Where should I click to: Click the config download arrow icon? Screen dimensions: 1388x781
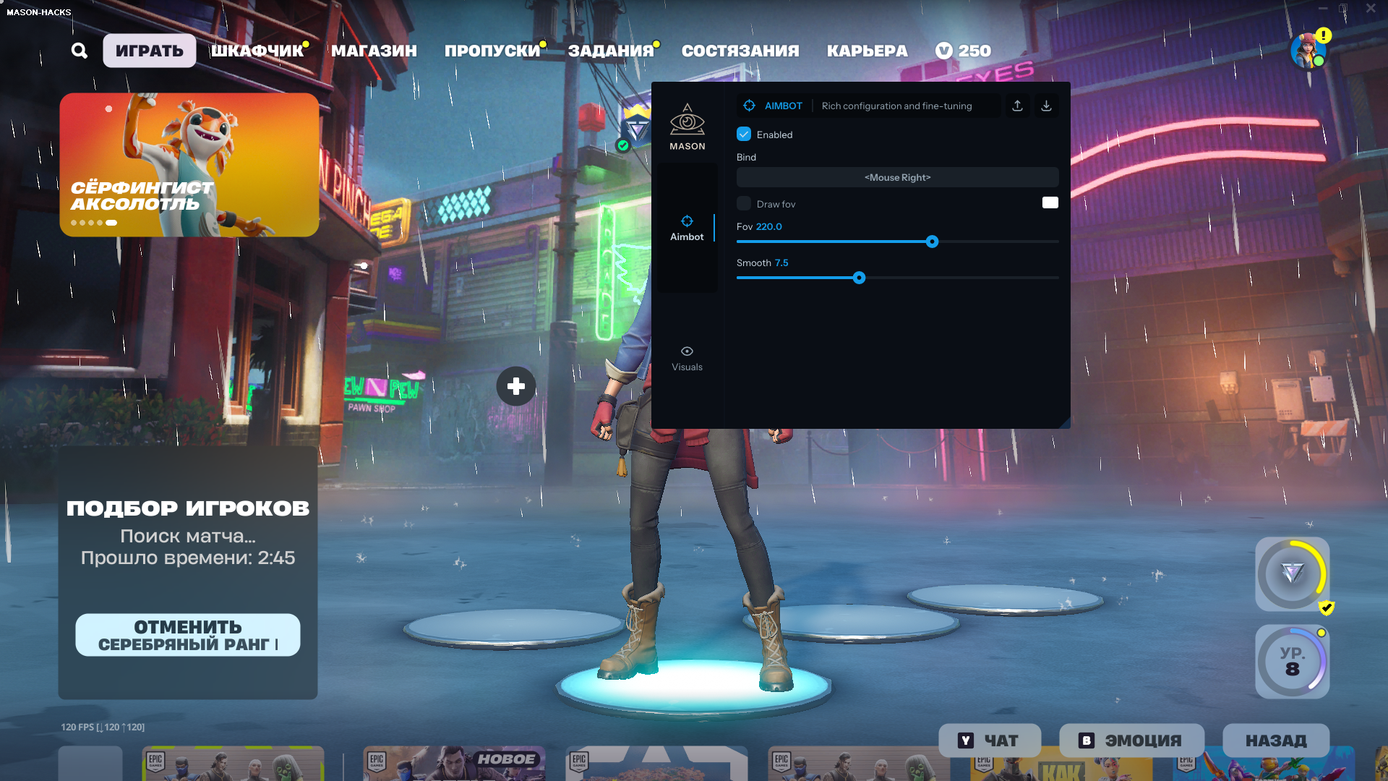[1046, 106]
